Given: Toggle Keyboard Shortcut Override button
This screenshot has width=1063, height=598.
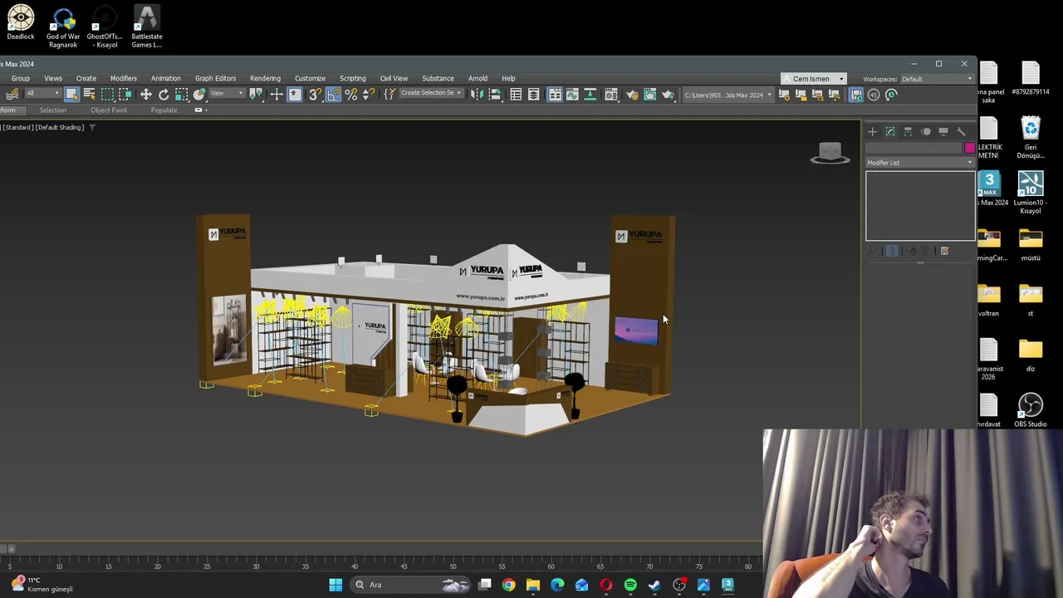Looking at the screenshot, I should (295, 95).
